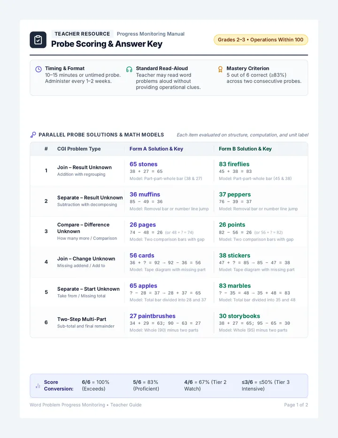Click the clock icon beside Timing & Format
The image size is (338, 438).
tap(38, 69)
